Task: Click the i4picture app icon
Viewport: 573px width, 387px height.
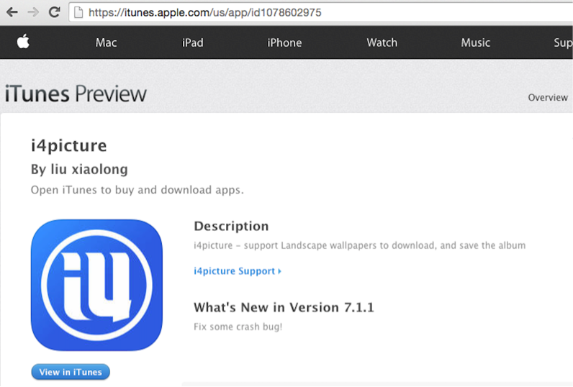Action: coord(96,285)
